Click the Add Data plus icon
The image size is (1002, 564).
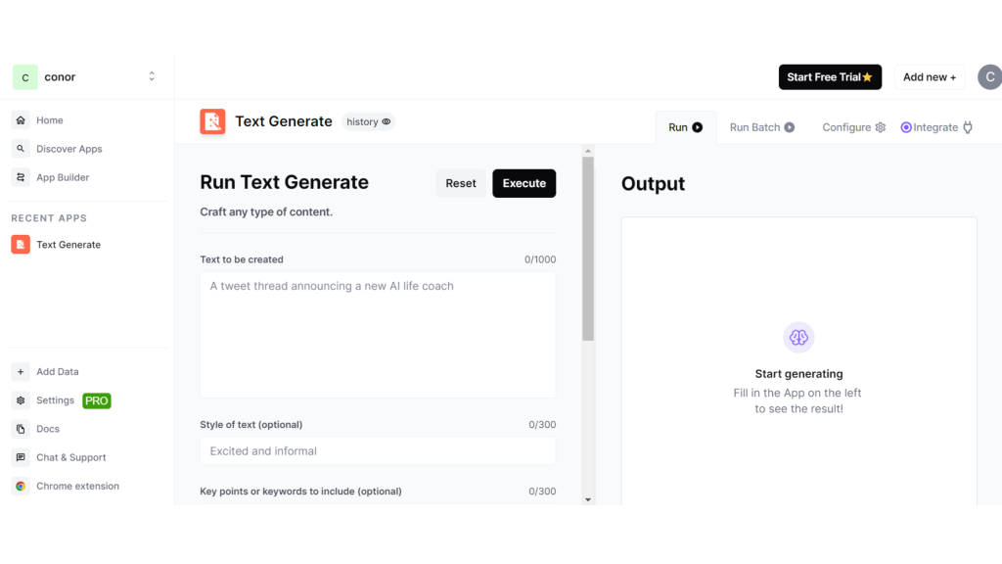click(21, 372)
